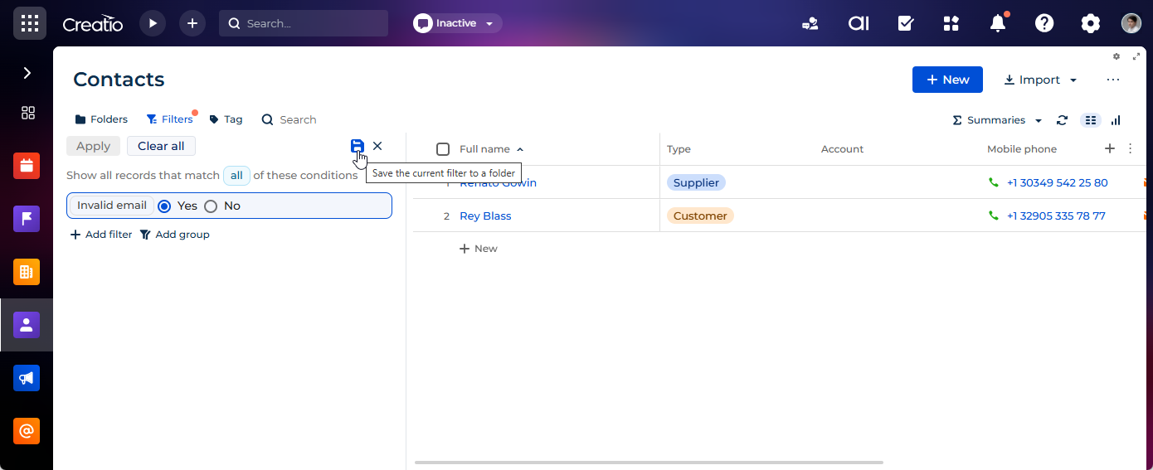Viewport: 1153px width, 470px height.
Task: Open the orange email at-sign section
Action: tap(27, 431)
